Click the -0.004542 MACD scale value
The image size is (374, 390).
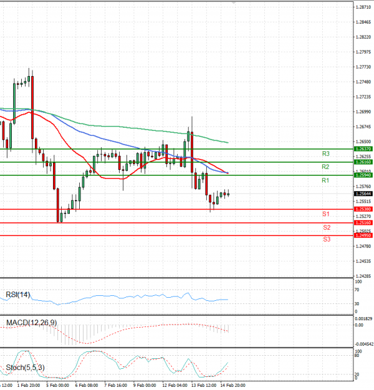point(364,345)
